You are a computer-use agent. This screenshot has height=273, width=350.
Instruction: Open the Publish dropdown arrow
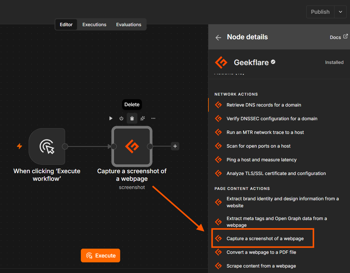point(340,12)
